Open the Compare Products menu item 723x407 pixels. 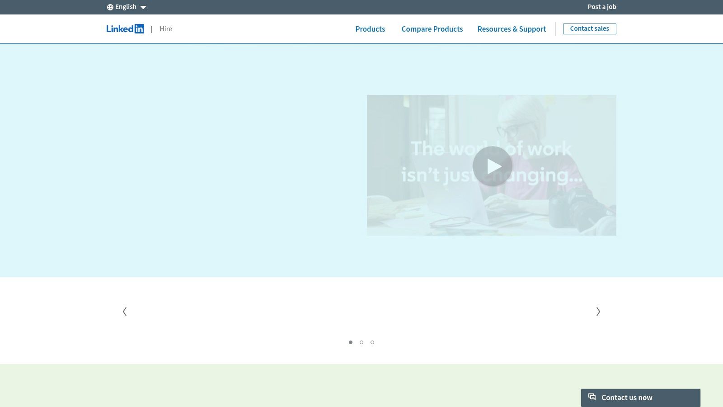tap(432, 29)
